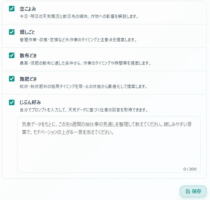This screenshot has height=200, width=210.
Task: Click the 農薬・液肥の散布 description line
Action: 85,63
